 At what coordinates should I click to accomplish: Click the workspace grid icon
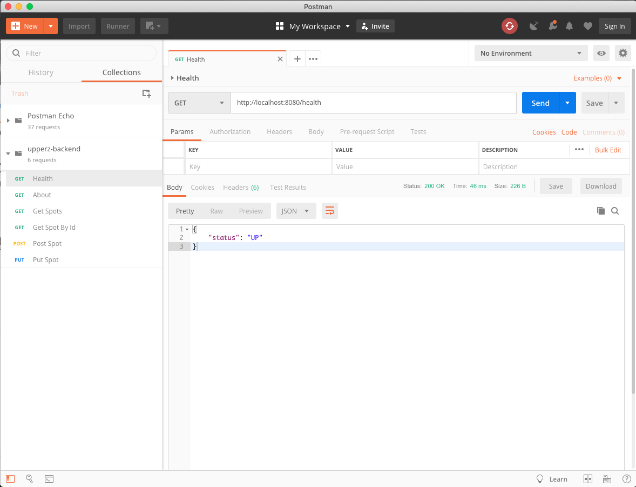click(280, 26)
